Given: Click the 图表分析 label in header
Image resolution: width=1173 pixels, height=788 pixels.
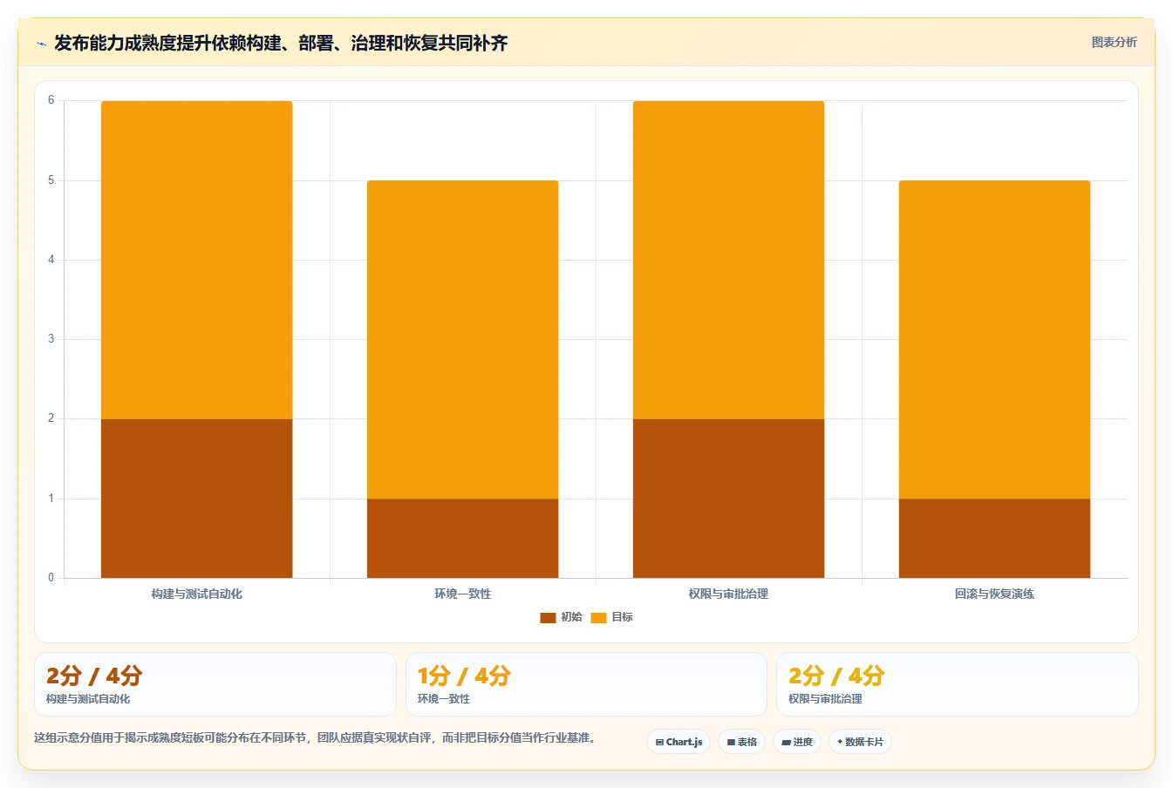Looking at the screenshot, I should pyautogui.click(x=1114, y=42).
